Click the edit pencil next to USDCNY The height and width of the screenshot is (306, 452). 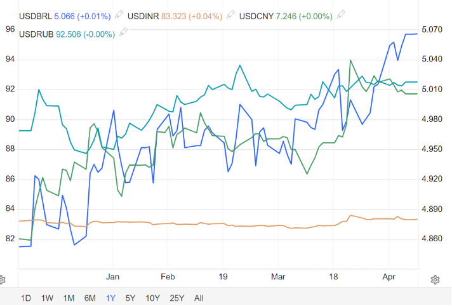tap(341, 14)
